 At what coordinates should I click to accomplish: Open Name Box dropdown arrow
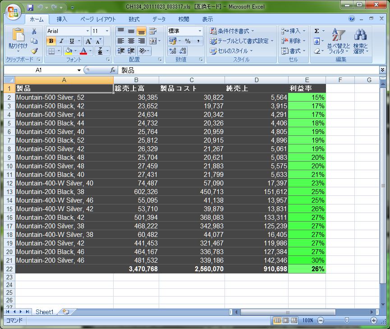(x=79, y=70)
